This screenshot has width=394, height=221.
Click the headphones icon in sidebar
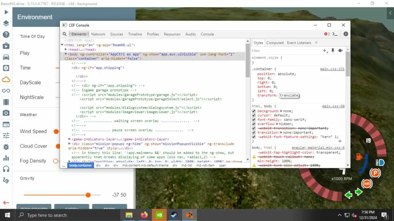(6, 169)
